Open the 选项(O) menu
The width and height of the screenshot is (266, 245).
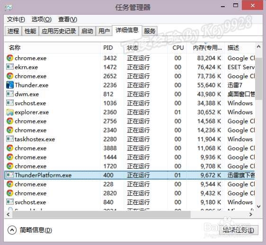(42, 19)
